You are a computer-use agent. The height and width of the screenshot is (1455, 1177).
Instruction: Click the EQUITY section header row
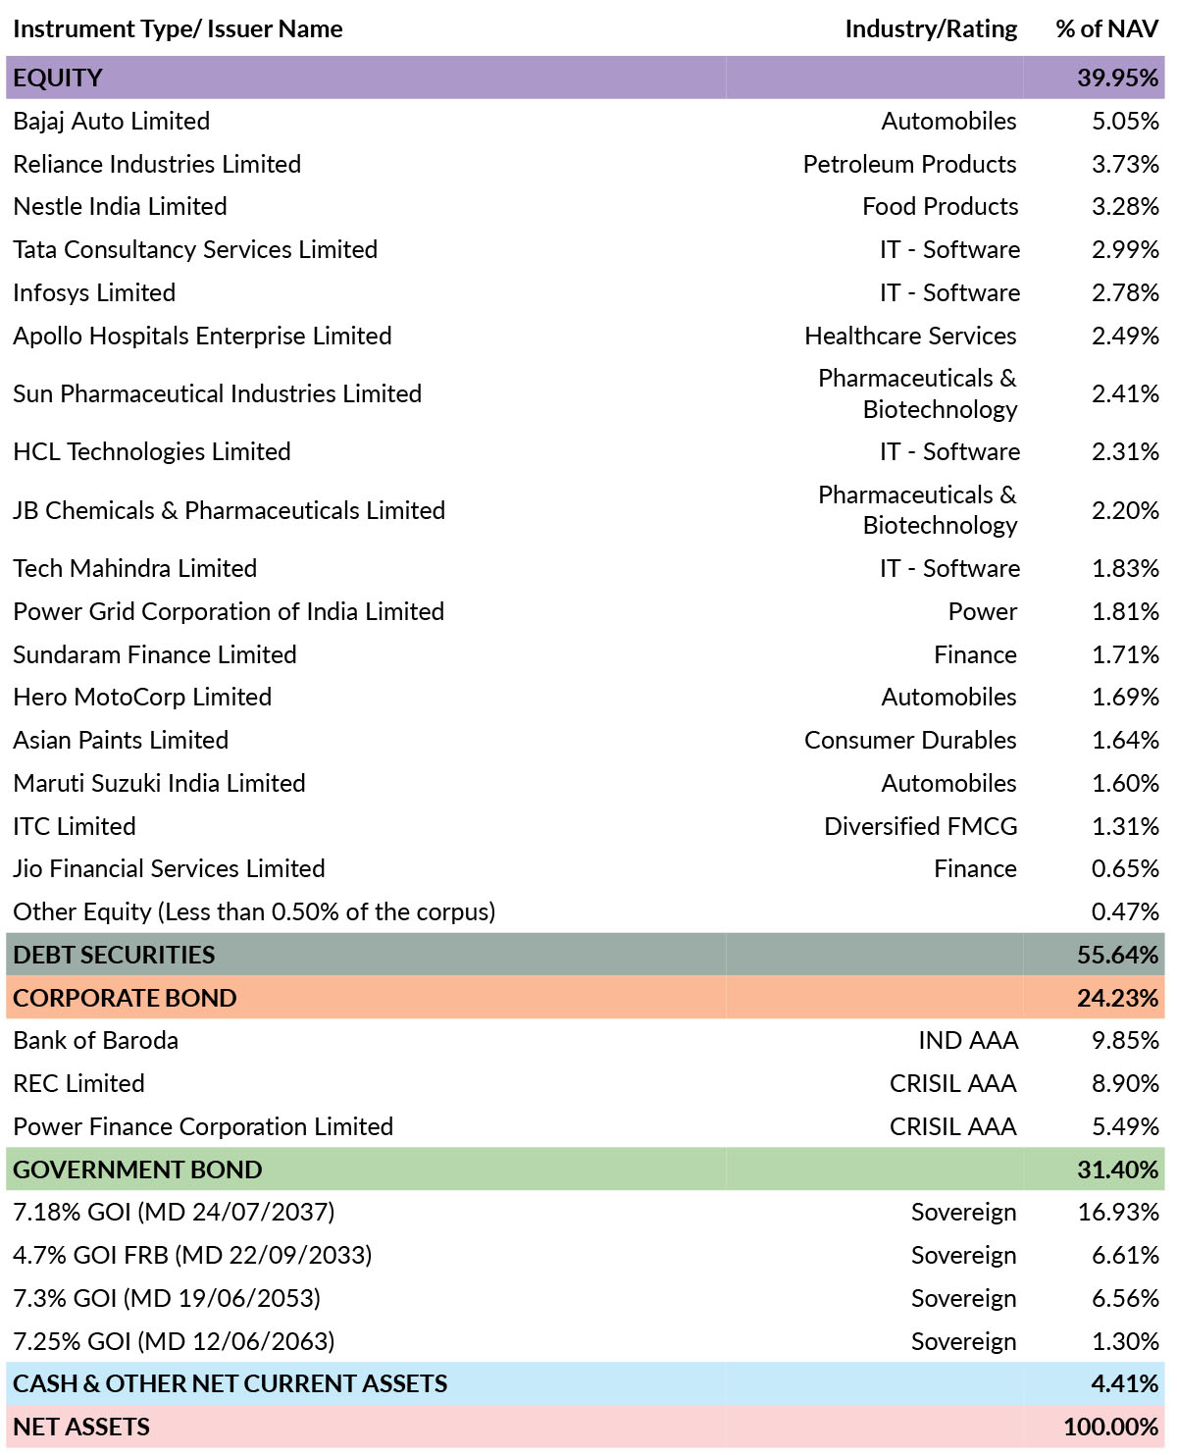pos(586,78)
